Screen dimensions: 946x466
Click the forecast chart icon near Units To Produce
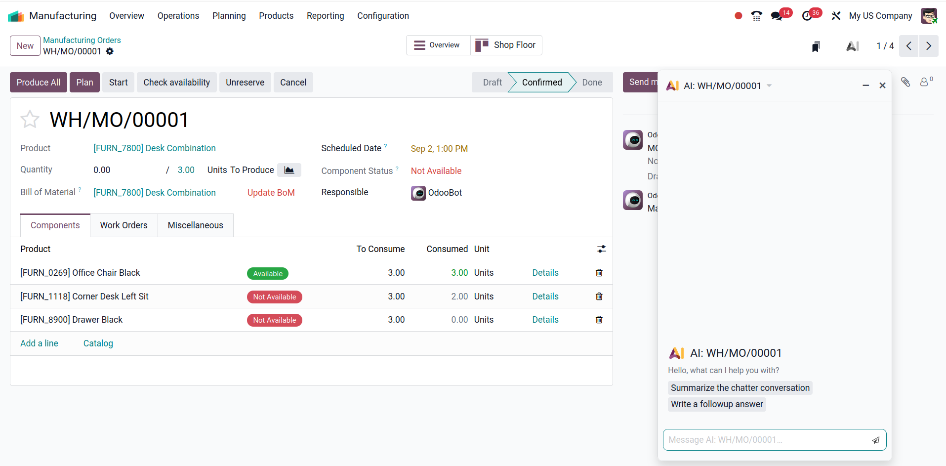point(289,170)
